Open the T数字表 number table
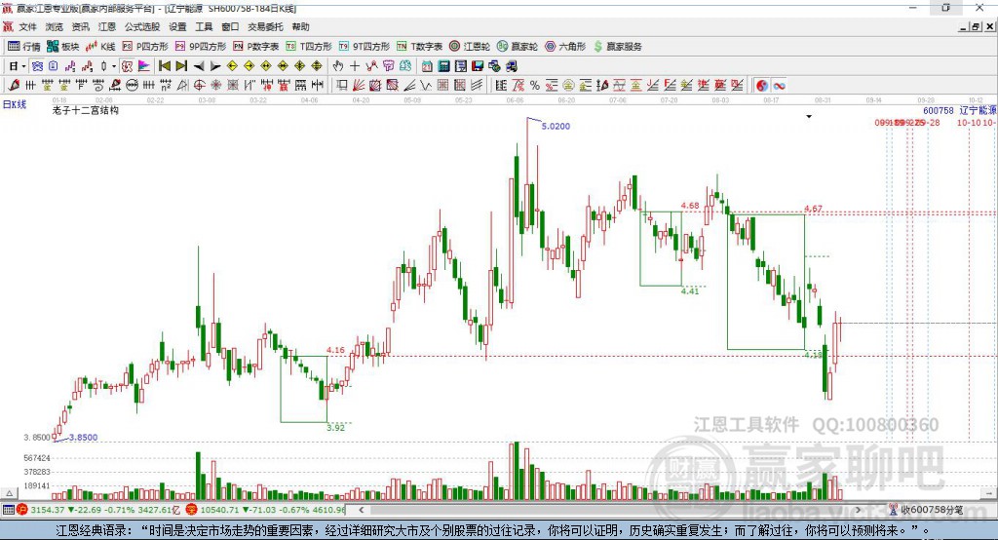Viewport: 998px width, 540px height. 419,47
